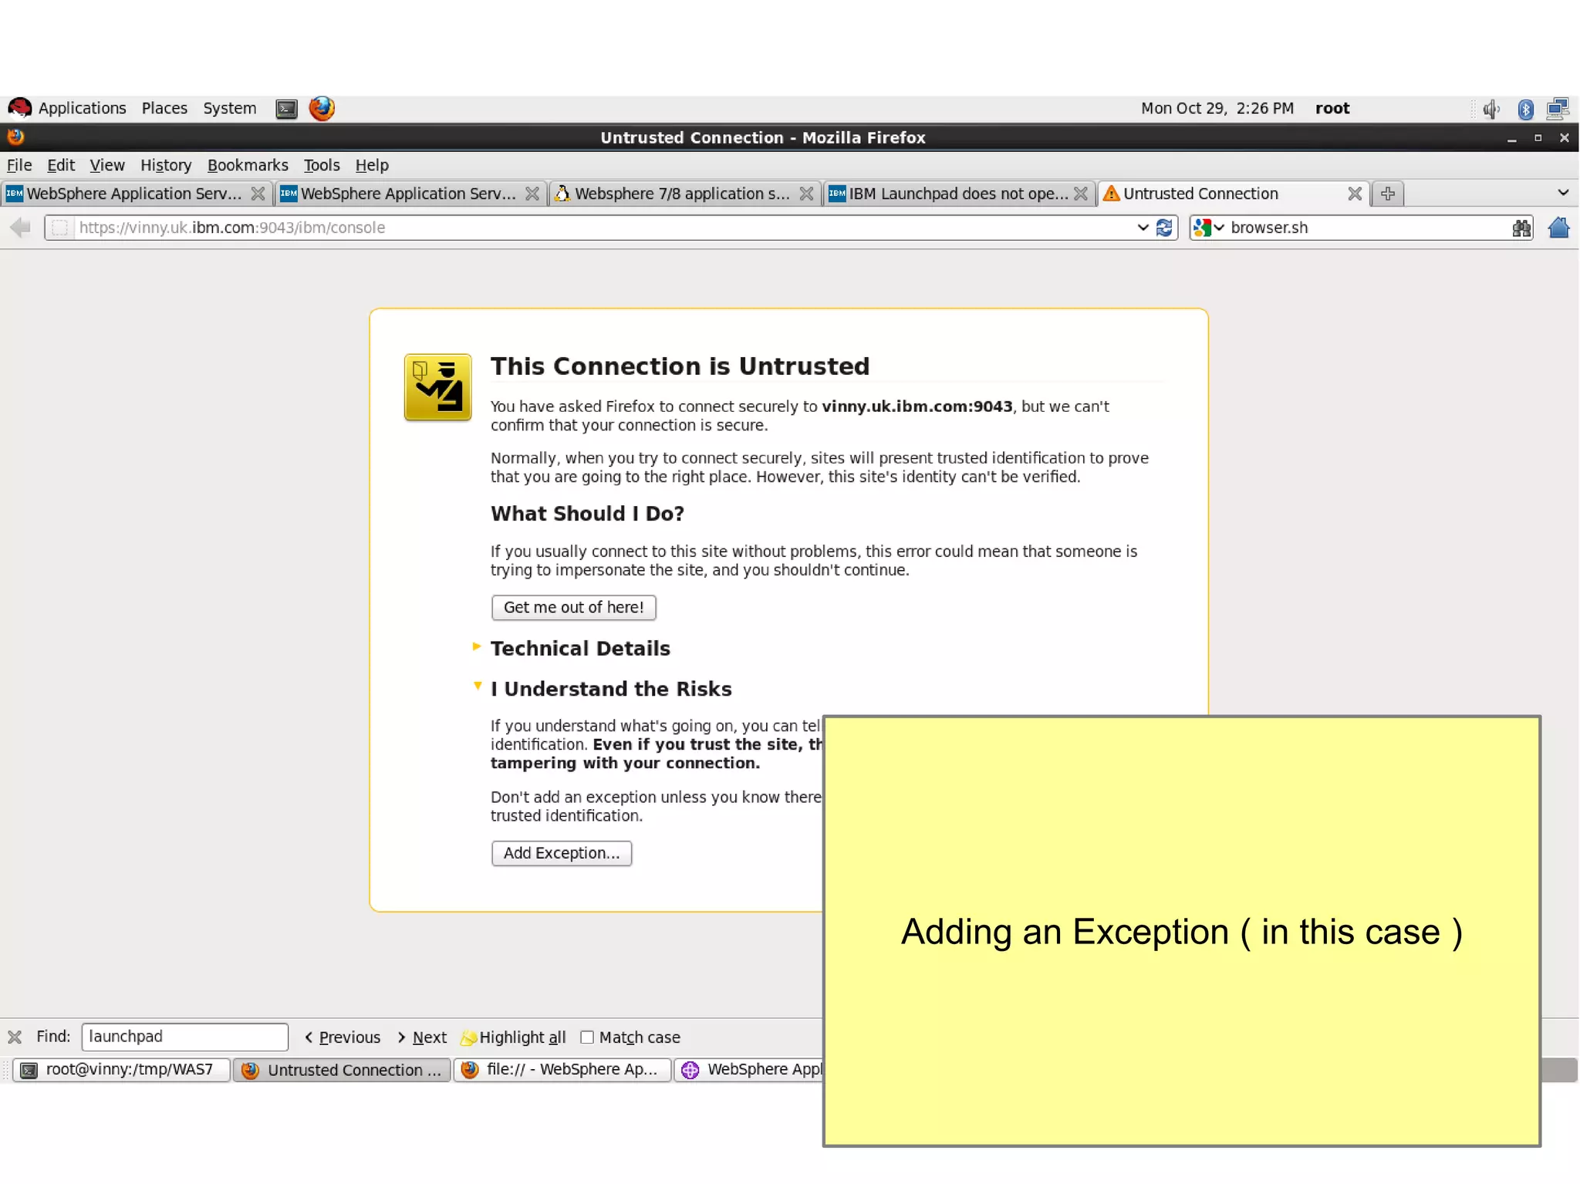1580x1184 pixels.
Task: Reload the page with the refresh icon
Action: [x=1164, y=228]
